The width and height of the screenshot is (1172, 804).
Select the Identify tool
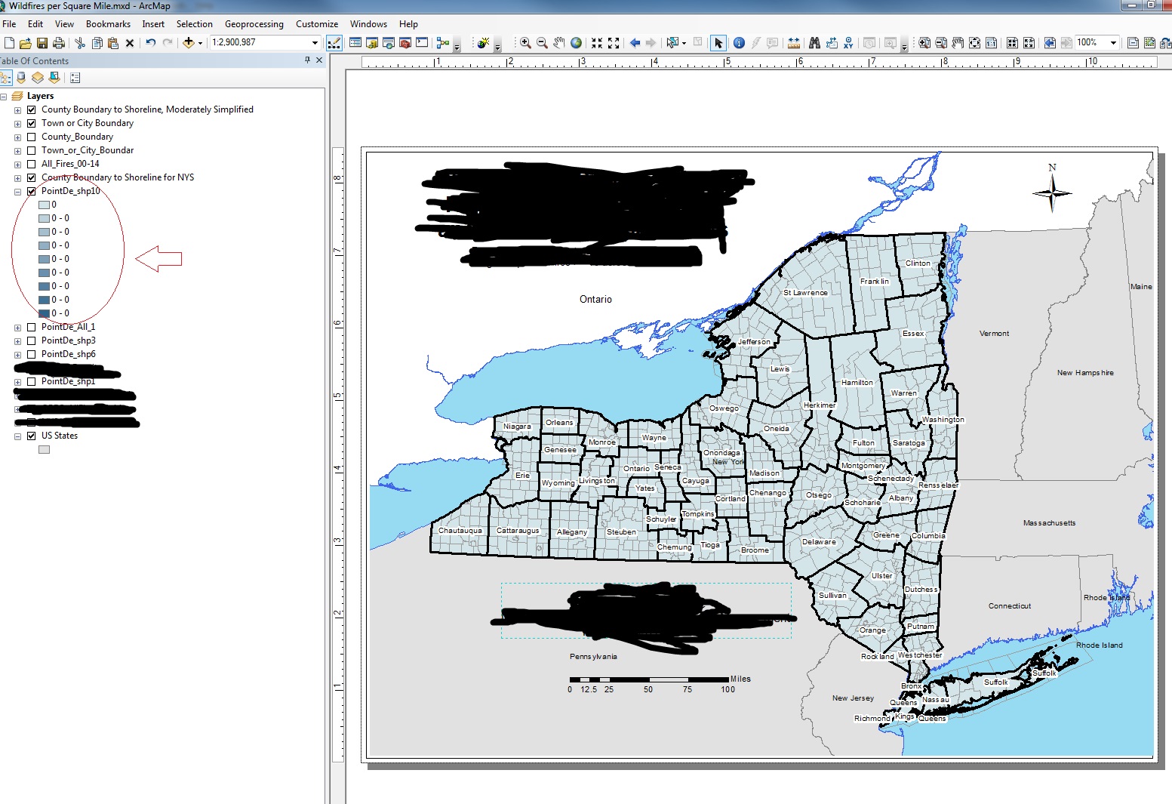[738, 43]
